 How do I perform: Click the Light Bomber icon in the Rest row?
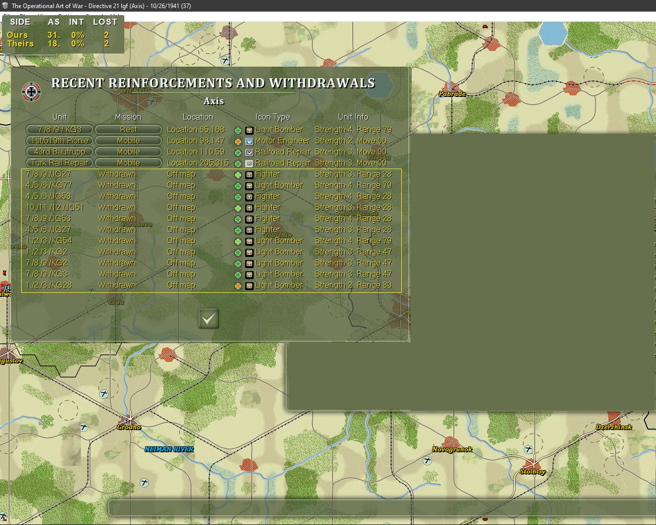tap(249, 130)
